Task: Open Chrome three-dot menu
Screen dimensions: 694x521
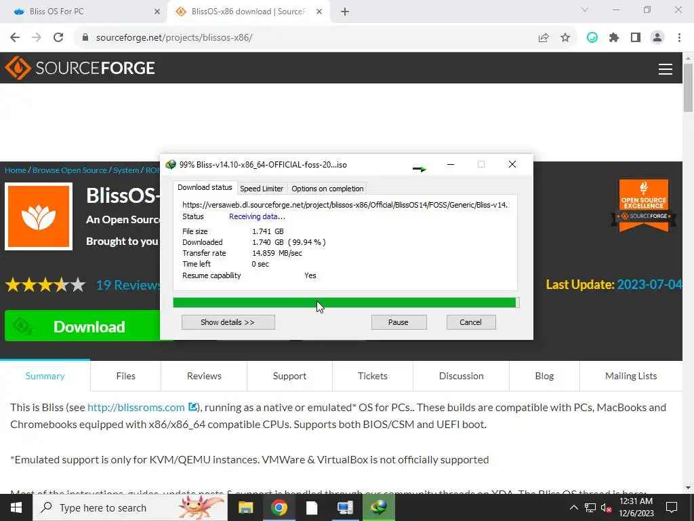Action: (x=679, y=38)
